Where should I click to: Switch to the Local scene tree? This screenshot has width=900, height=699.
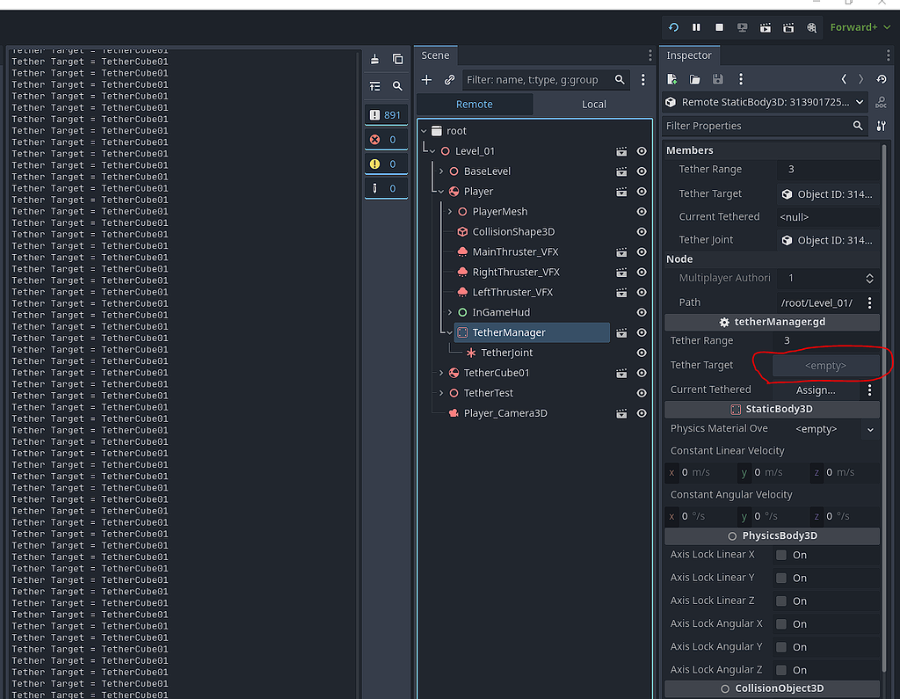(x=593, y=104)
